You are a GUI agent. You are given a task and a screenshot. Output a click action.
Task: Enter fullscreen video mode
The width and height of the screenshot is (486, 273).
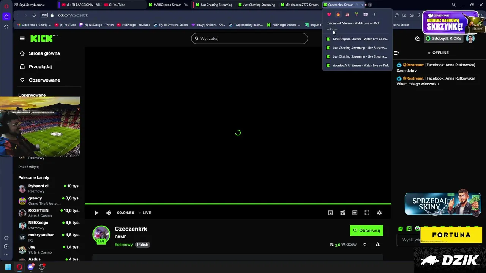[x=367, y=213]
